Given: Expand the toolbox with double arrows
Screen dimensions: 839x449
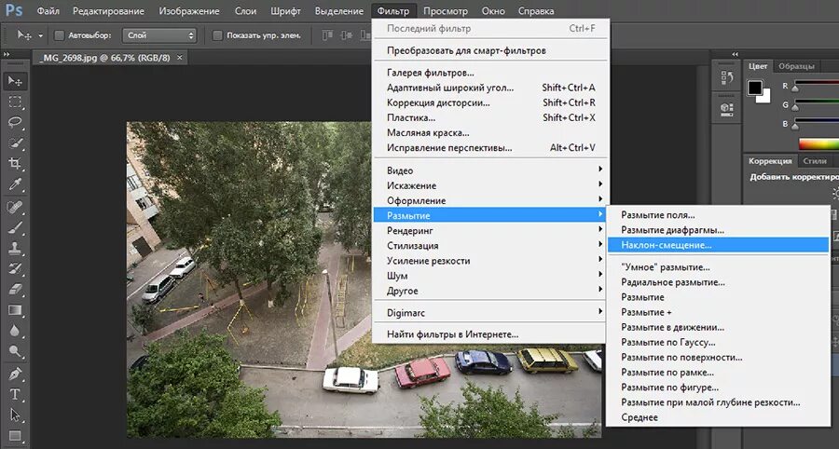Looking at the screenshot, I should 7,55.
